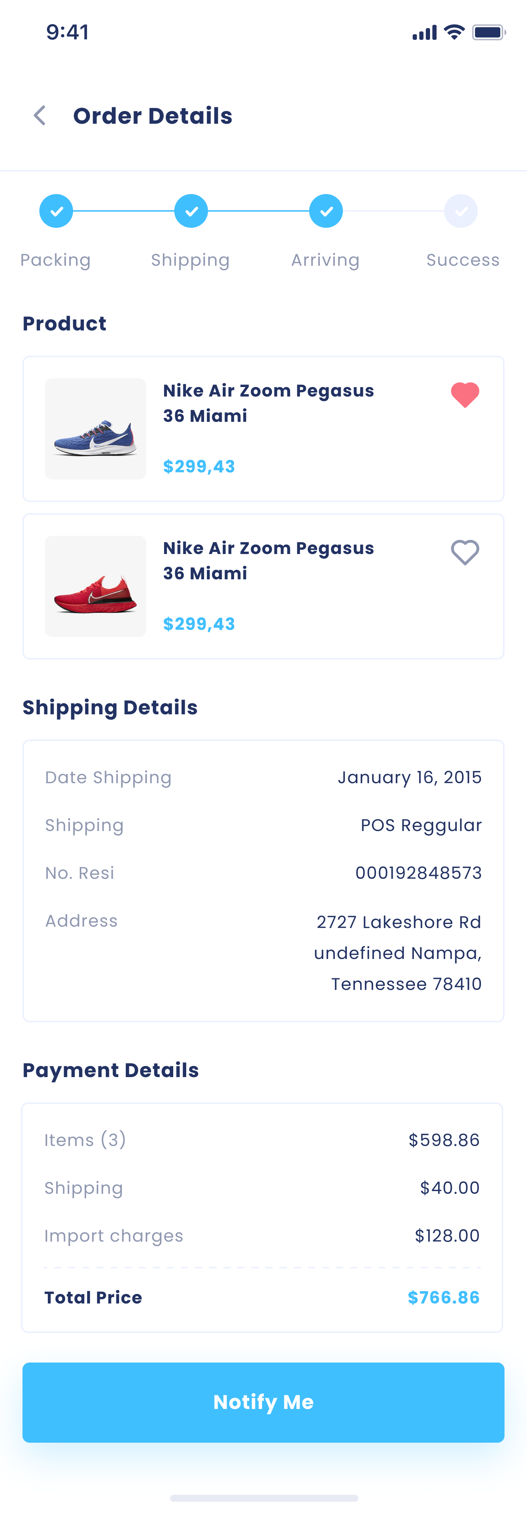This screenshot has height=1513, width=527.
Task: Unfavorite the blue Nike shoe with the filled heart
Action: [x=465, y=394]
